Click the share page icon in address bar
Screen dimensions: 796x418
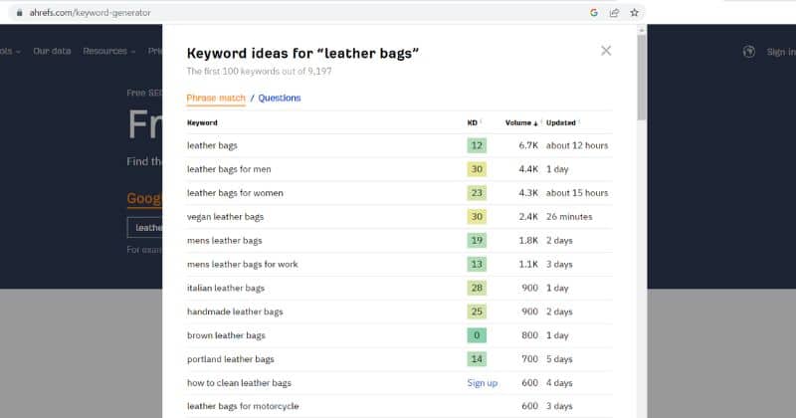614,13
